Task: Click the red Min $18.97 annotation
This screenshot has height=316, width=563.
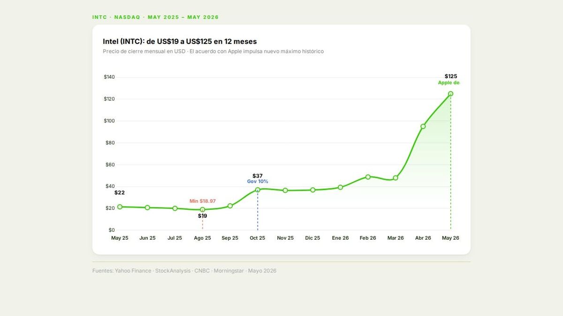Action: (x=203, y=201)
